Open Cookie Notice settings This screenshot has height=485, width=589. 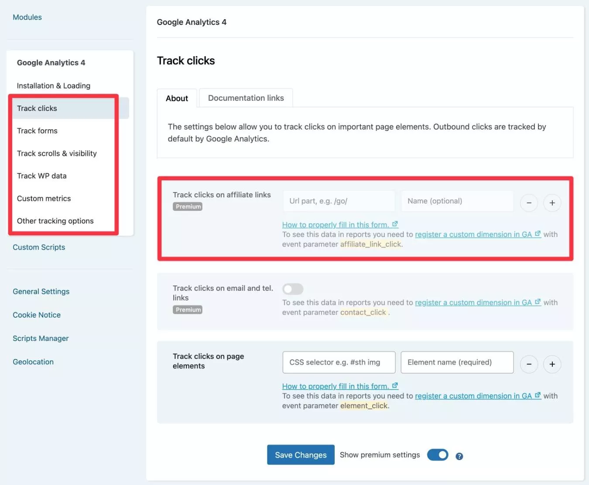pyautogui.click(x=37, y=315)
